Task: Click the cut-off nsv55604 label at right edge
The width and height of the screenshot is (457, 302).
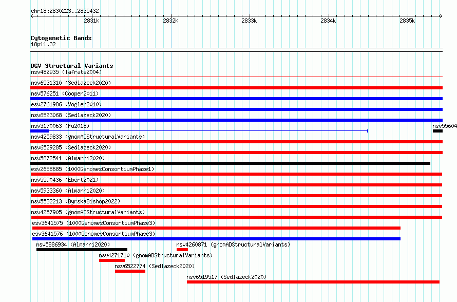Action: point(445,126)
